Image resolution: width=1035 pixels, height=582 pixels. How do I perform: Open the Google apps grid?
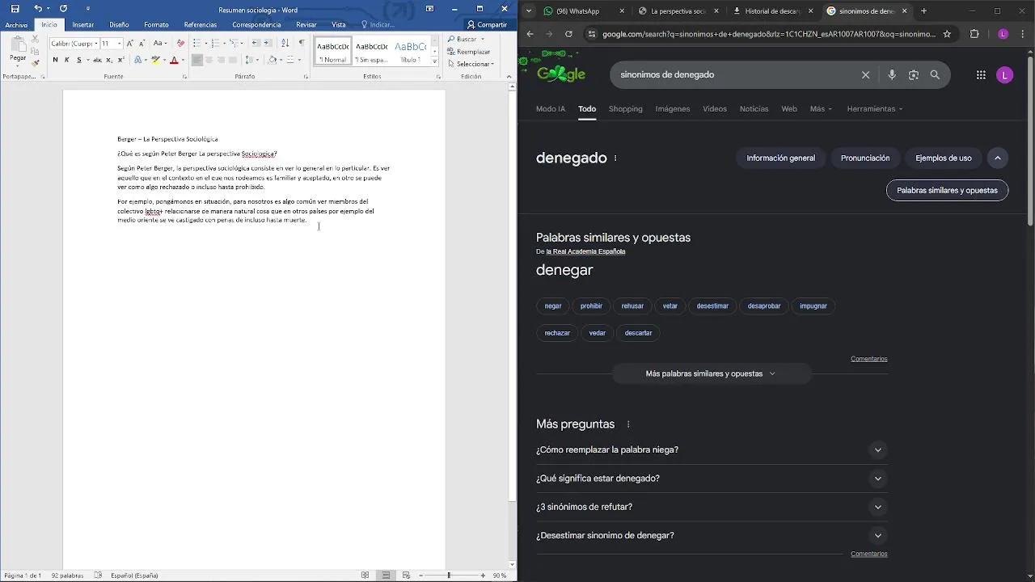click(x=981, y=75)
